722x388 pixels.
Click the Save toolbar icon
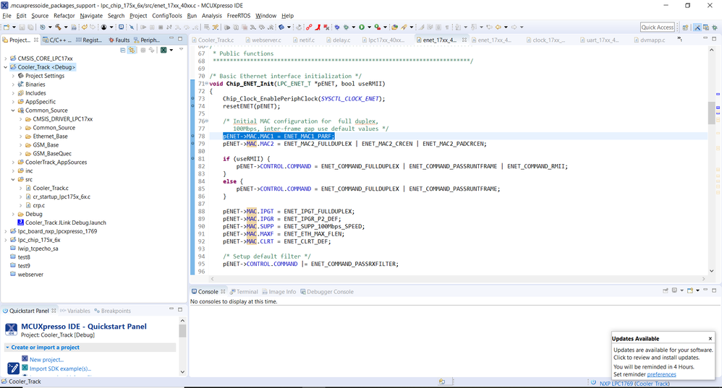coord(22,27)
